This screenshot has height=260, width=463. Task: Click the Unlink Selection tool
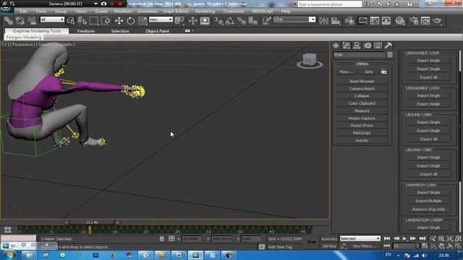click(x=20, y=21)
